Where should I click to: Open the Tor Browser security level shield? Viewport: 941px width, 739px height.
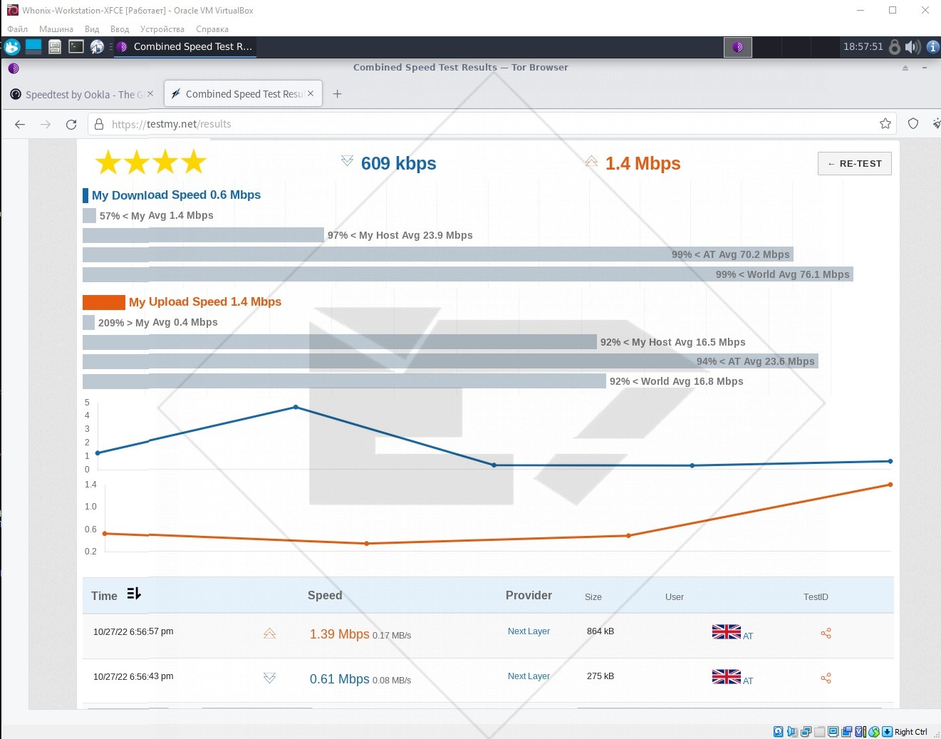coord(913,123)
